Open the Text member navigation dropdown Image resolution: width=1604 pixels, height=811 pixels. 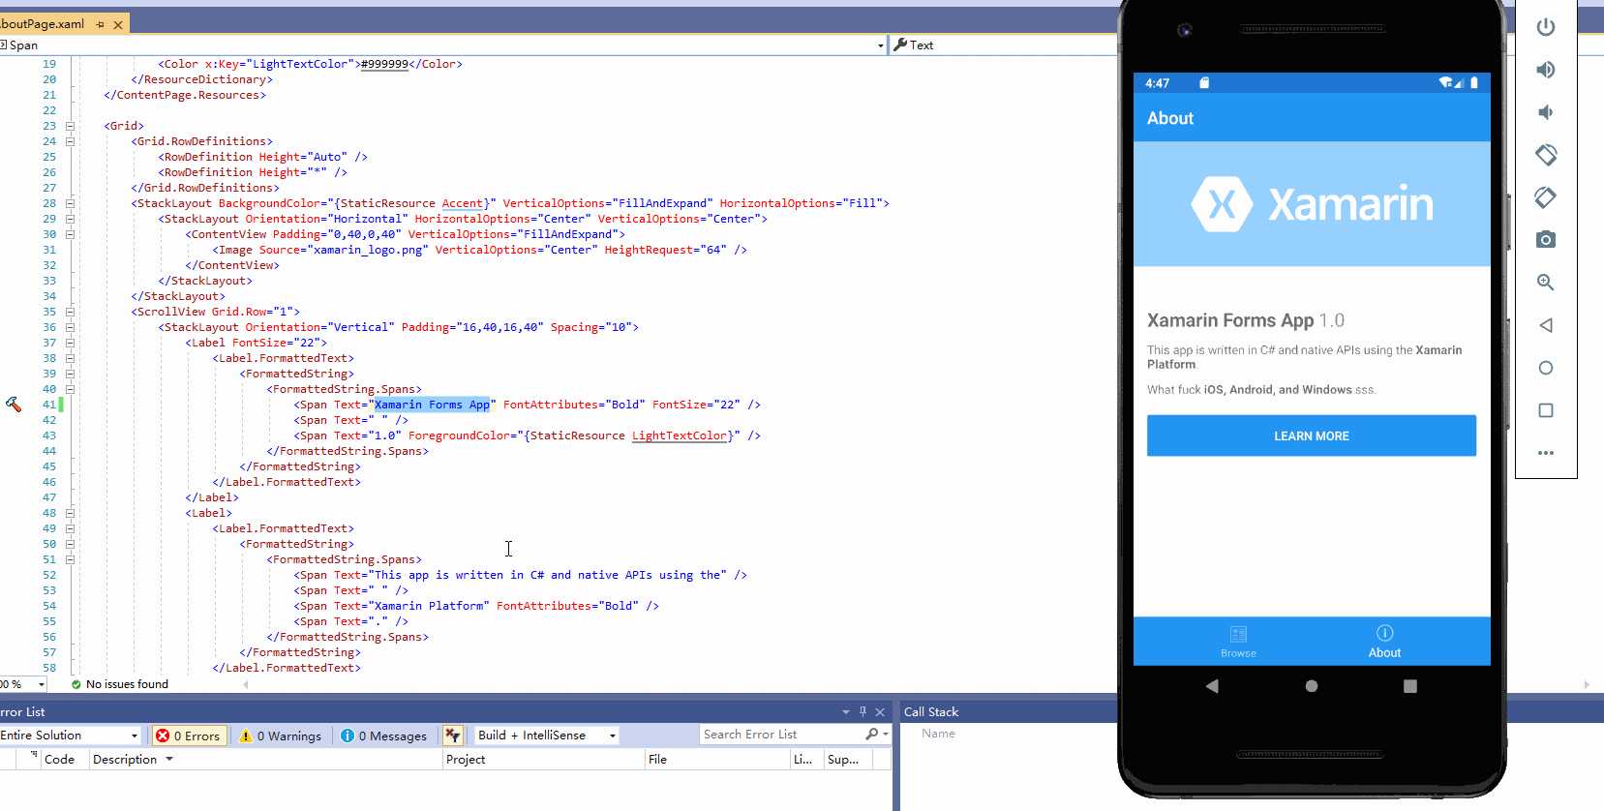(x=1003, y=45)
